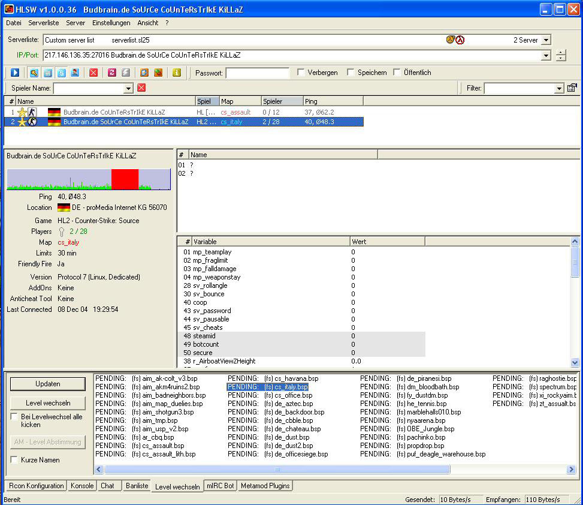Image resolution: width=583 pixels, height=505 pixels.
Task: Click the Half-Life game filter icon
Action: pos(144,73)
